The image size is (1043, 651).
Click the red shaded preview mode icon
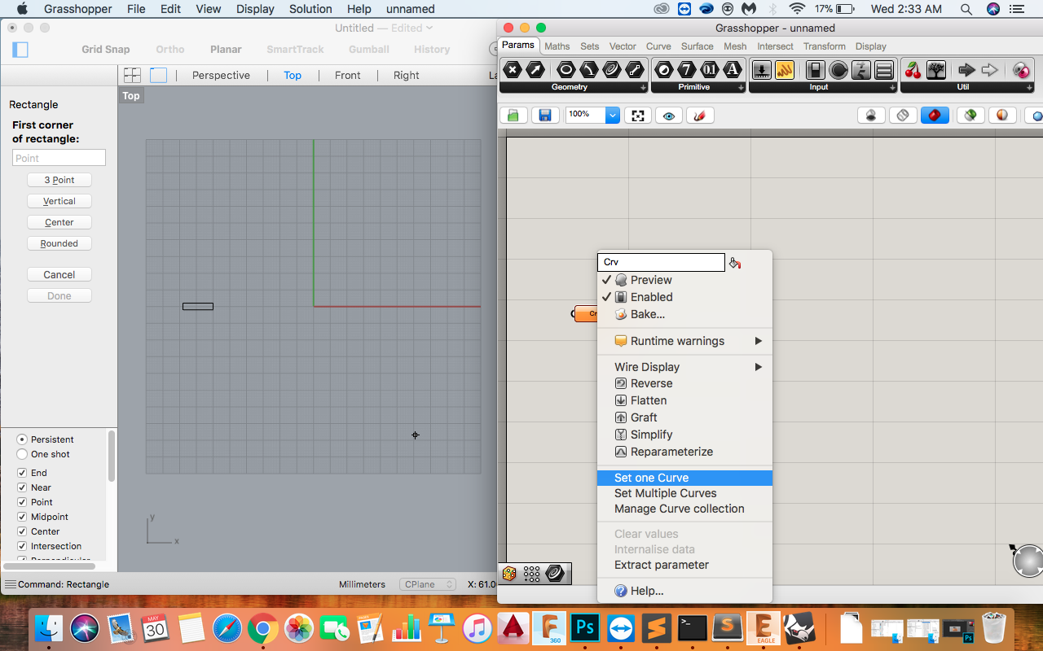coord(935,116)
